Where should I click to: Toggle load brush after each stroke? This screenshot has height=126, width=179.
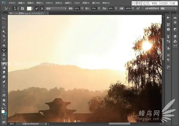pyautogui.click(x=37, y=8)
